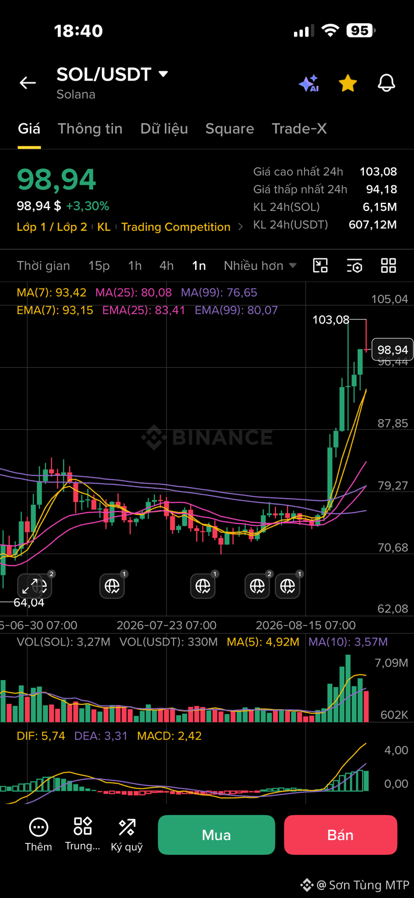
Task: Tap the MA(99): 76,65 indicator label
Action: coord(219,292)
